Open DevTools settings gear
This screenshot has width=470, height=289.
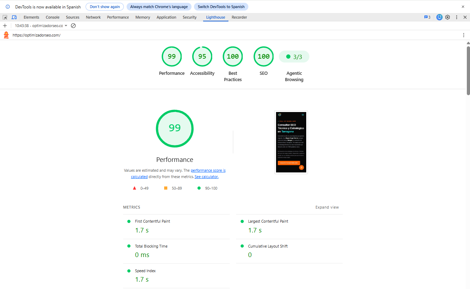(448, 17)
